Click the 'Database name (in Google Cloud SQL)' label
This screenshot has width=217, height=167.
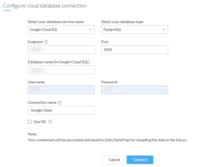[x=59, y=62]
